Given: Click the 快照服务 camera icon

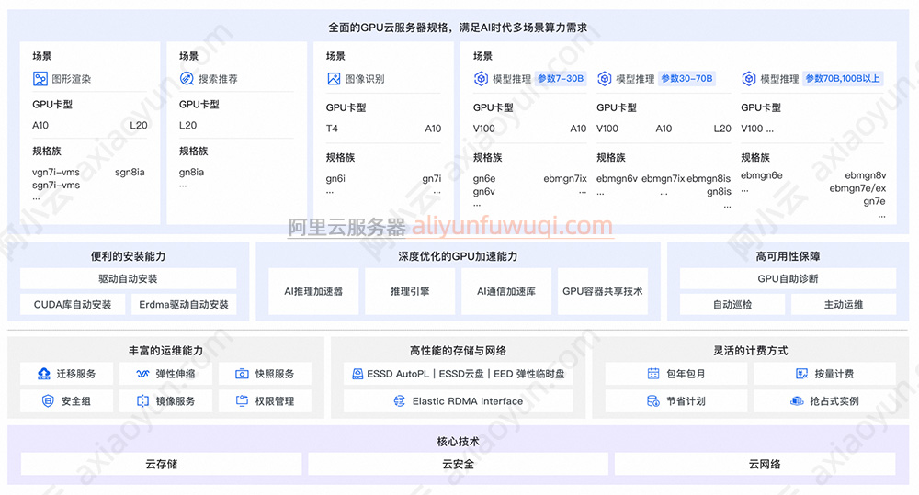Looking at the screenshot, I should click(242, 374).
